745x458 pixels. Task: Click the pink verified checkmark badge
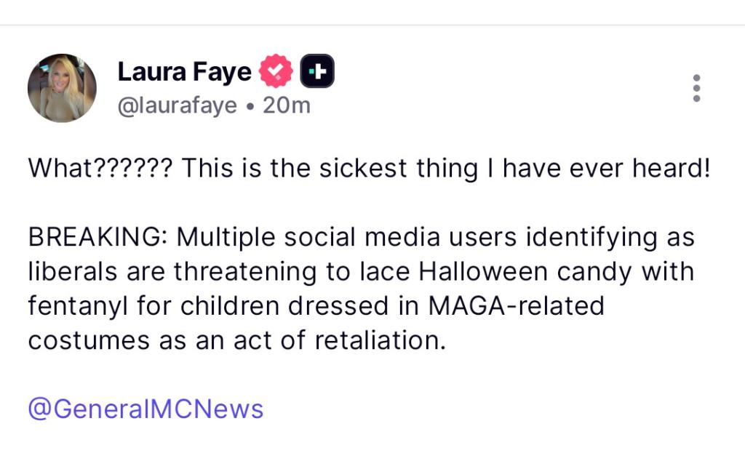click(x=276, y=72)
